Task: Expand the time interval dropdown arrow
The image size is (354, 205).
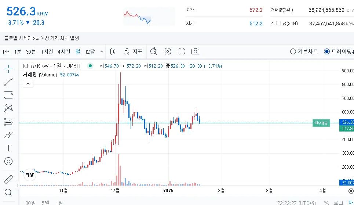Action: (102, 51)
